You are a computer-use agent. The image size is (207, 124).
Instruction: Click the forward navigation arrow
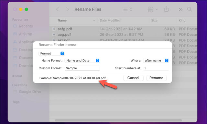click(68, 9)
